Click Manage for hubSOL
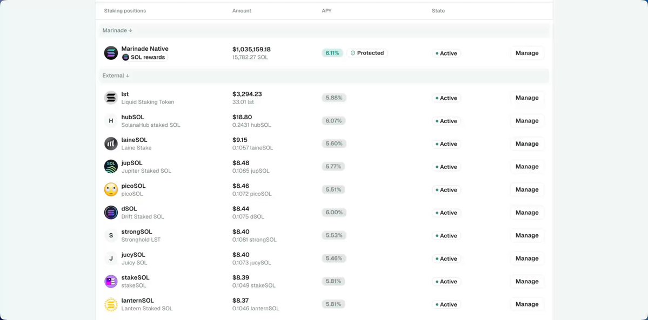648x320 pixels. 527,121
